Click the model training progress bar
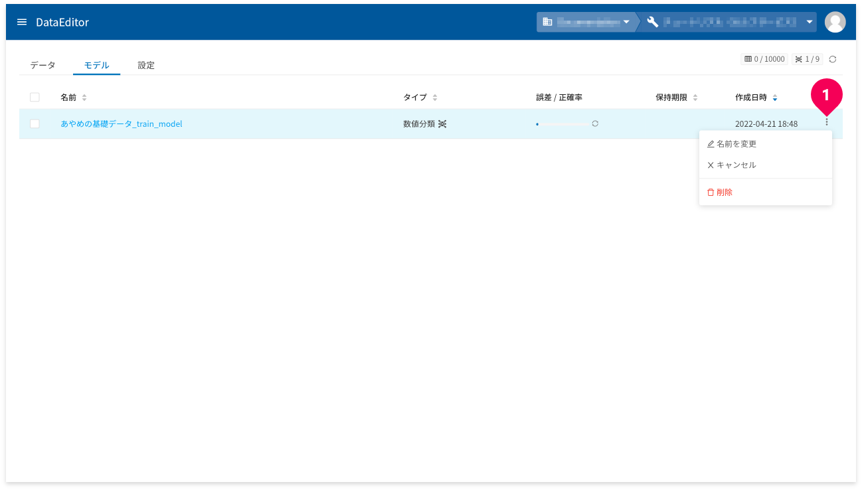 point(562,123)
